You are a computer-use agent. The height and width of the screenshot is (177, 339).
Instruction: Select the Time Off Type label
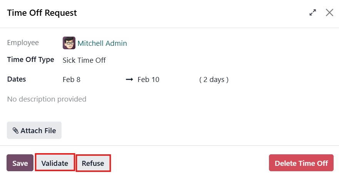pos(30,60)
